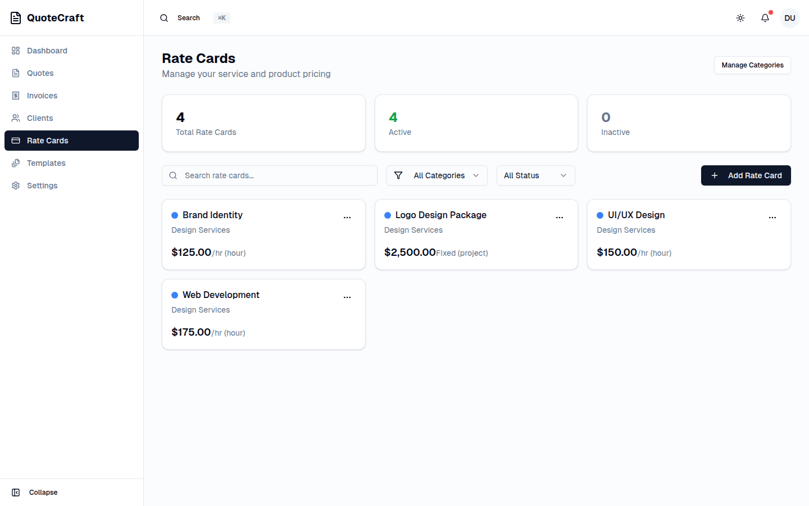Viewport: 809px width, 506px height.
Task: Click the QuoteCraft document logo icon
Action: pos(15,17)
